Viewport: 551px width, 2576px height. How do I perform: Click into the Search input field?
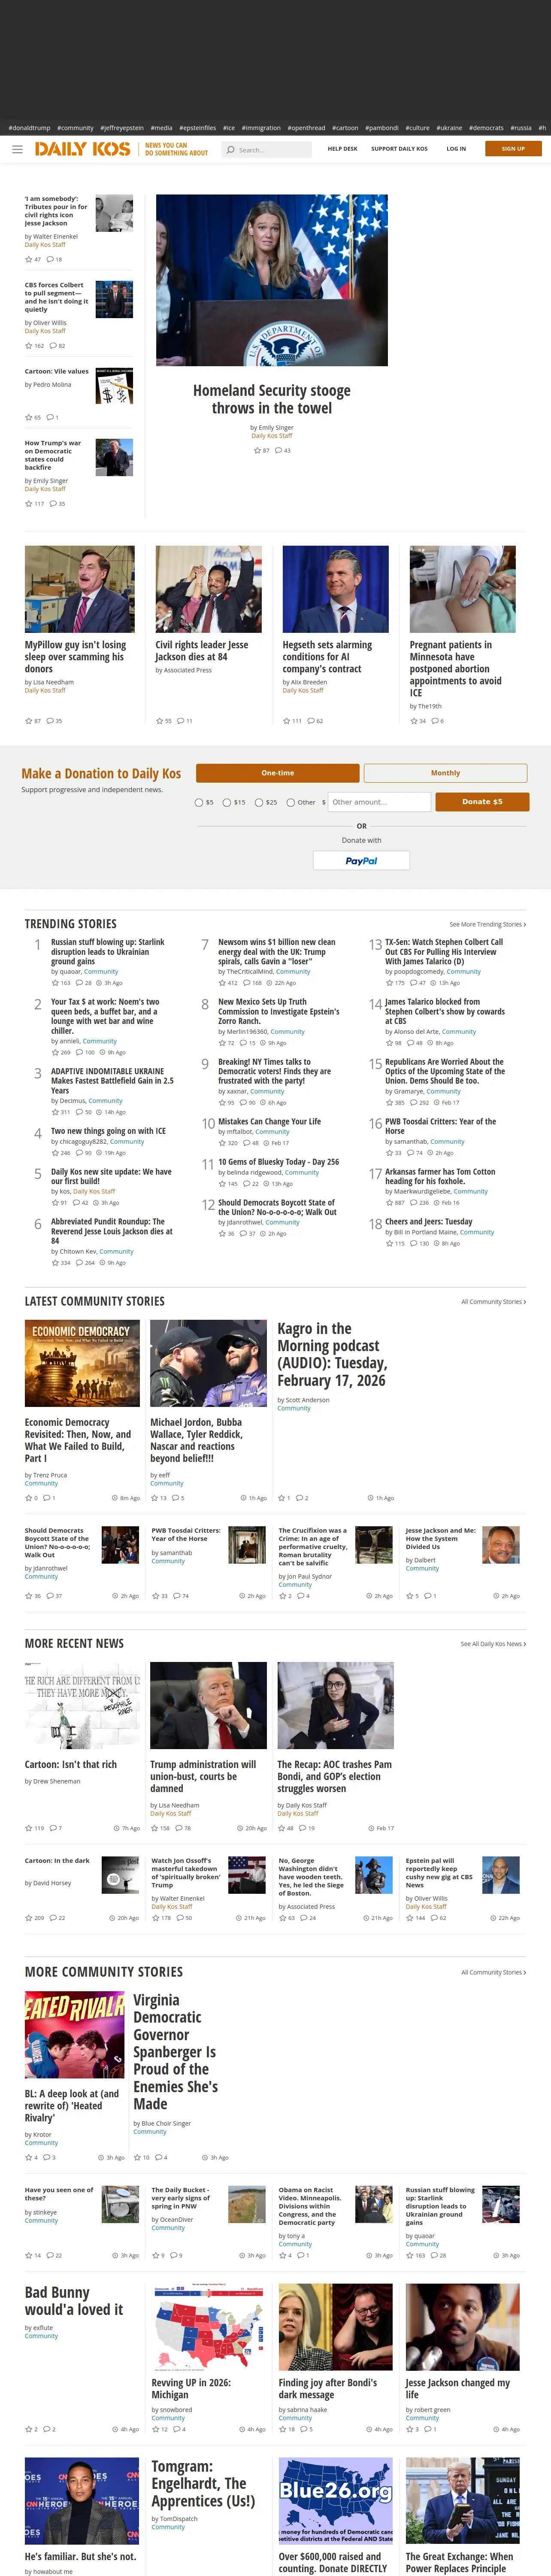pos(273,150)
